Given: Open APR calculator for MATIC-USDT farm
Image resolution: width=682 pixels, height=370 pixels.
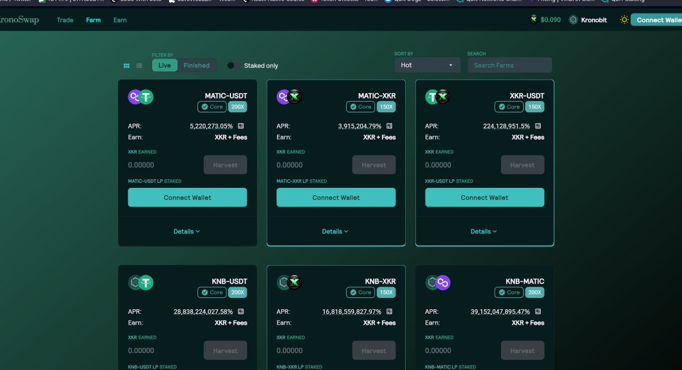Looking at the screenshot, I should tap(240, 126).
